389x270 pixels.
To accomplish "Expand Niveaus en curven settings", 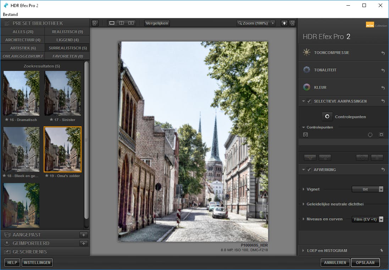I will pos(304,219).
